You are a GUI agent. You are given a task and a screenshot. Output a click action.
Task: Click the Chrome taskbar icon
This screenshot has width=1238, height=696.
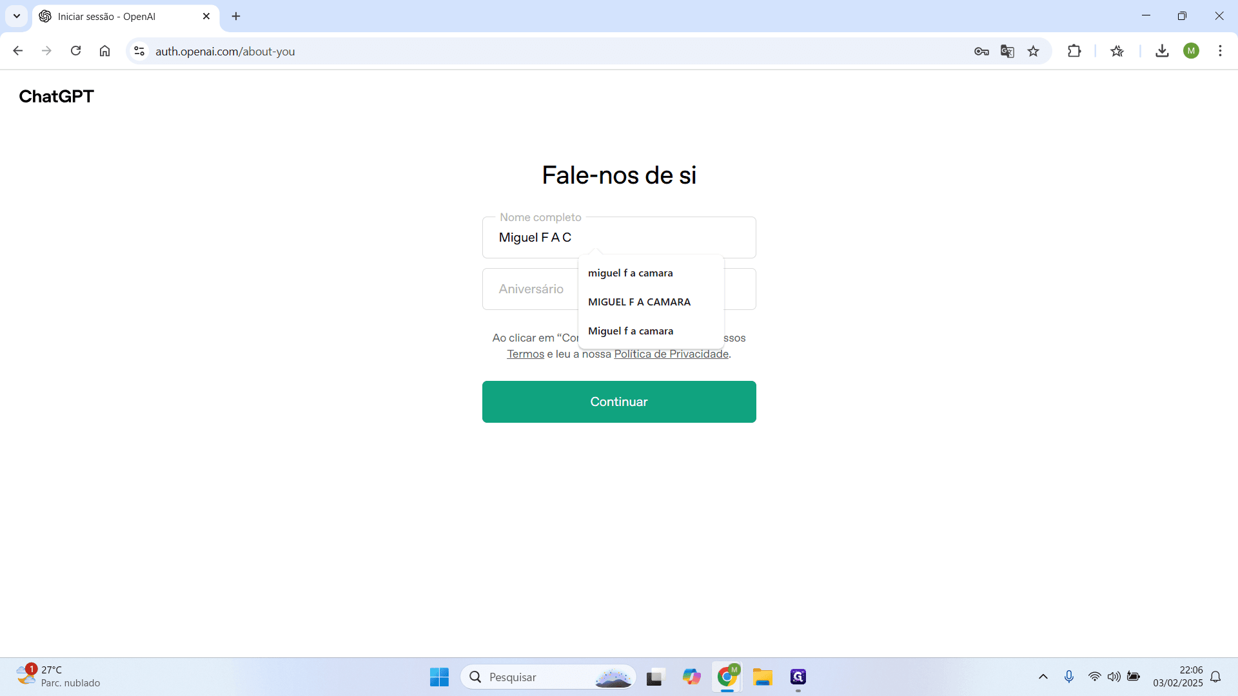(727, 677)
